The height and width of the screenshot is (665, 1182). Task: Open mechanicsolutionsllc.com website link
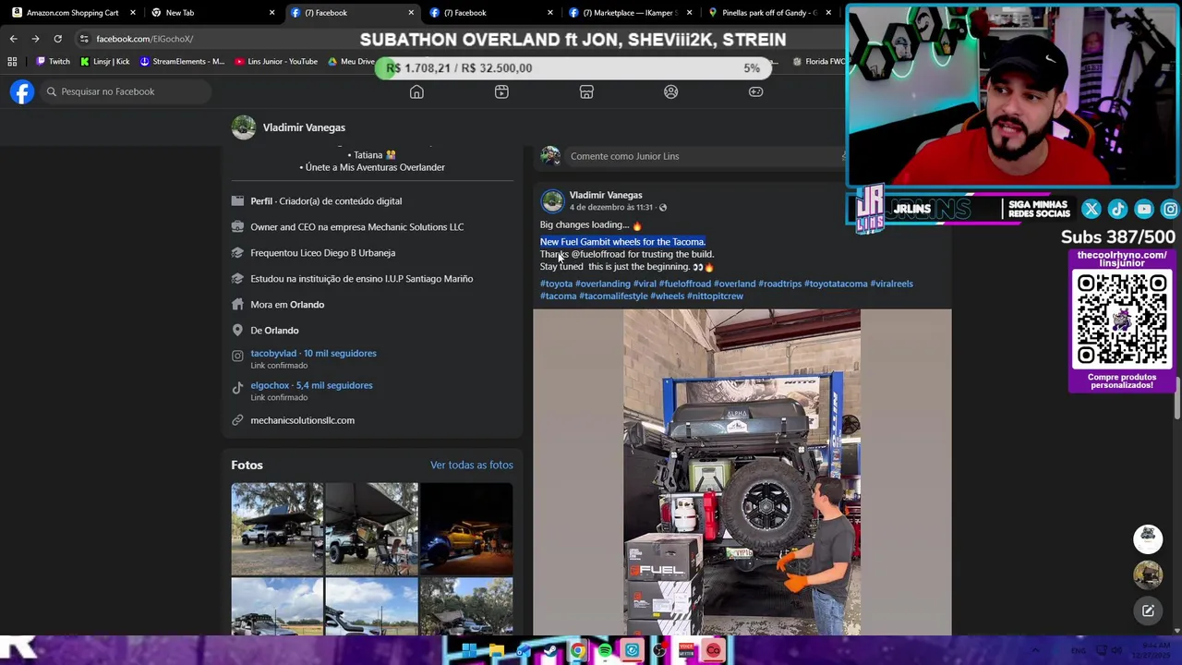[x=302, y=420]
